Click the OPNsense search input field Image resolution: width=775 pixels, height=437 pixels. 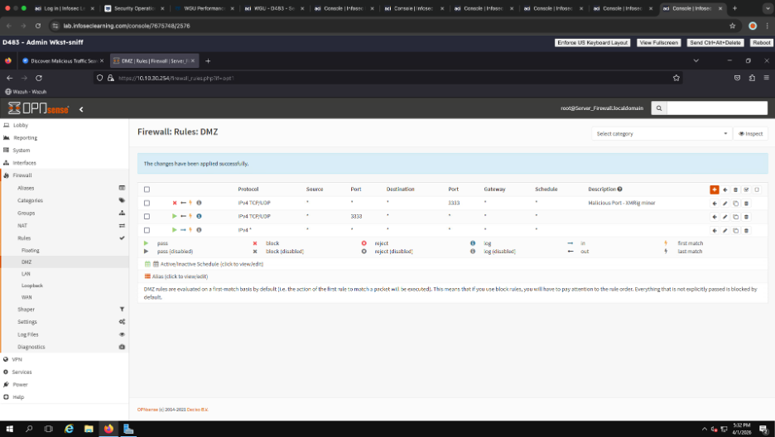point(717,108)
